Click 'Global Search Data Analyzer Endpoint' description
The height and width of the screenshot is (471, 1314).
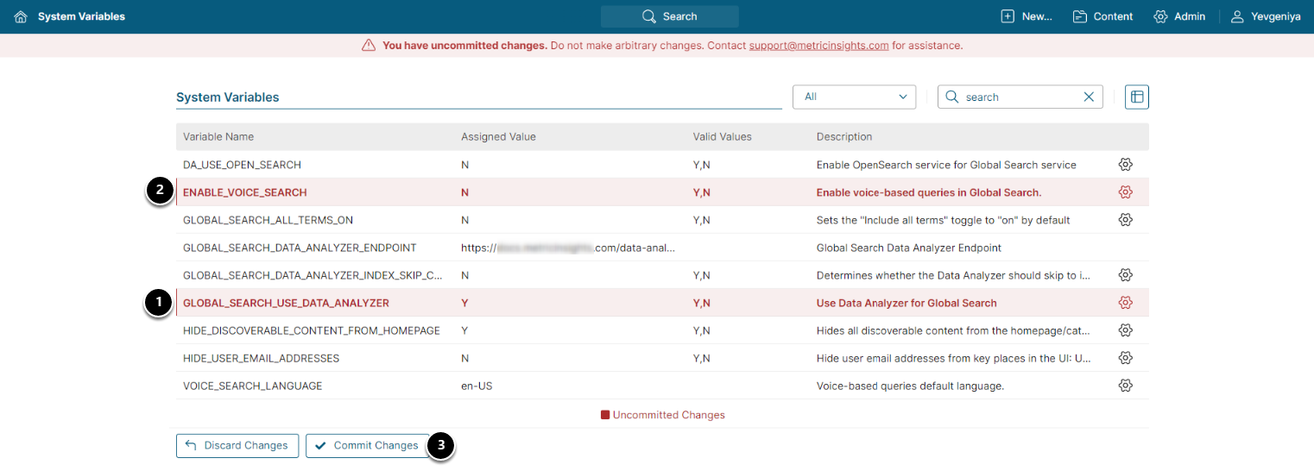[909, 248]
